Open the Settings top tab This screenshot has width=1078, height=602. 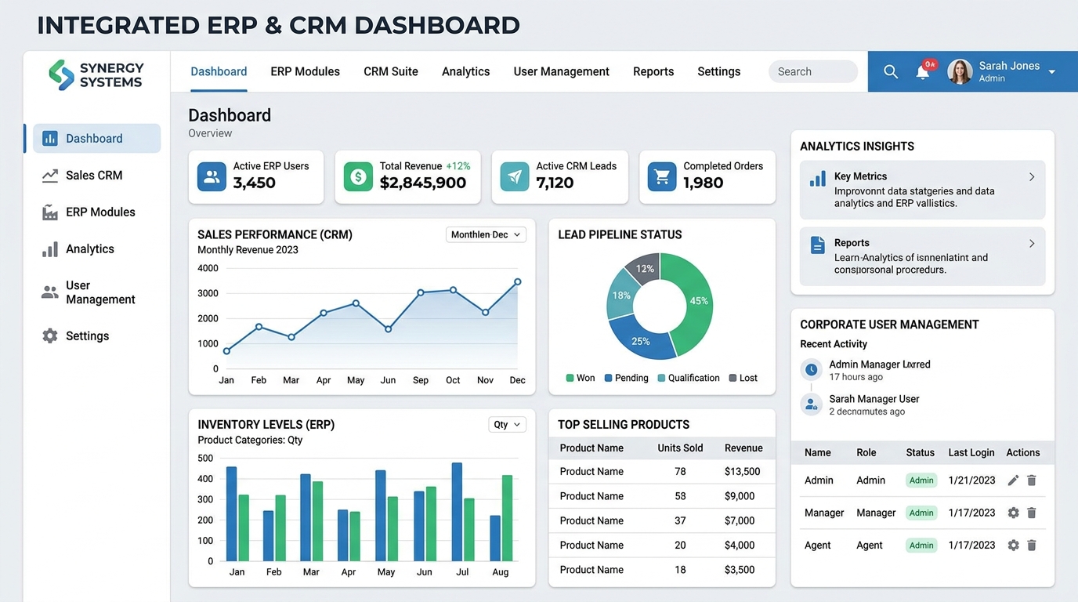click(719, 71)
